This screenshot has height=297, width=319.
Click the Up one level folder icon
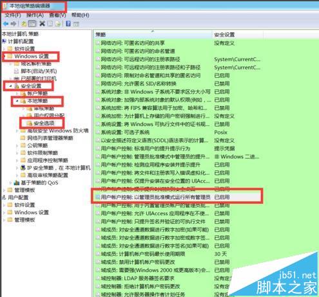(x=24, y=24)
